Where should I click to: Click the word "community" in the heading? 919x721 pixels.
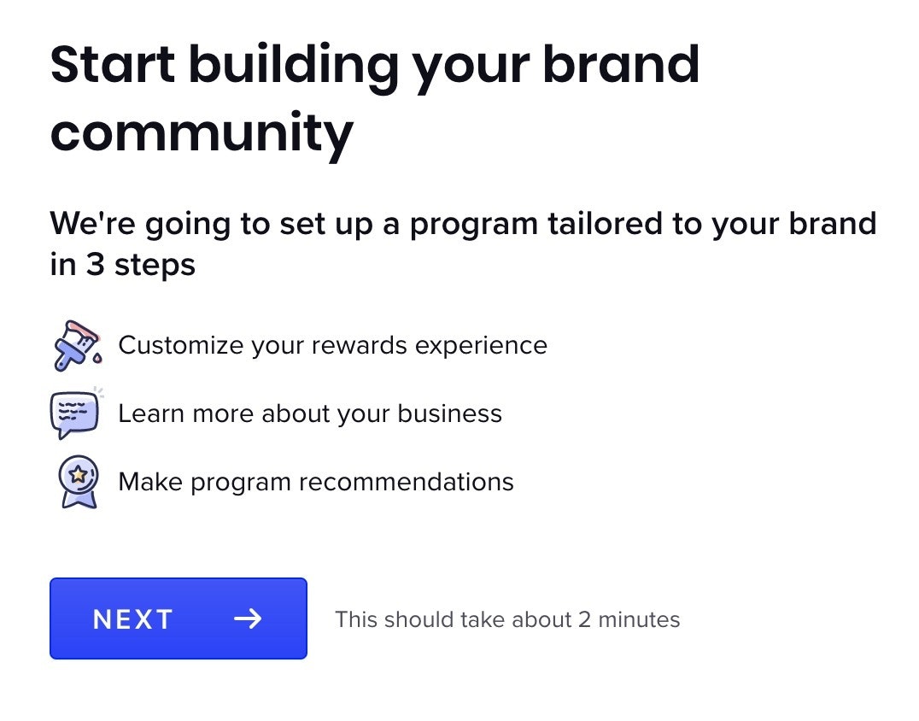[x=202, y=132]
